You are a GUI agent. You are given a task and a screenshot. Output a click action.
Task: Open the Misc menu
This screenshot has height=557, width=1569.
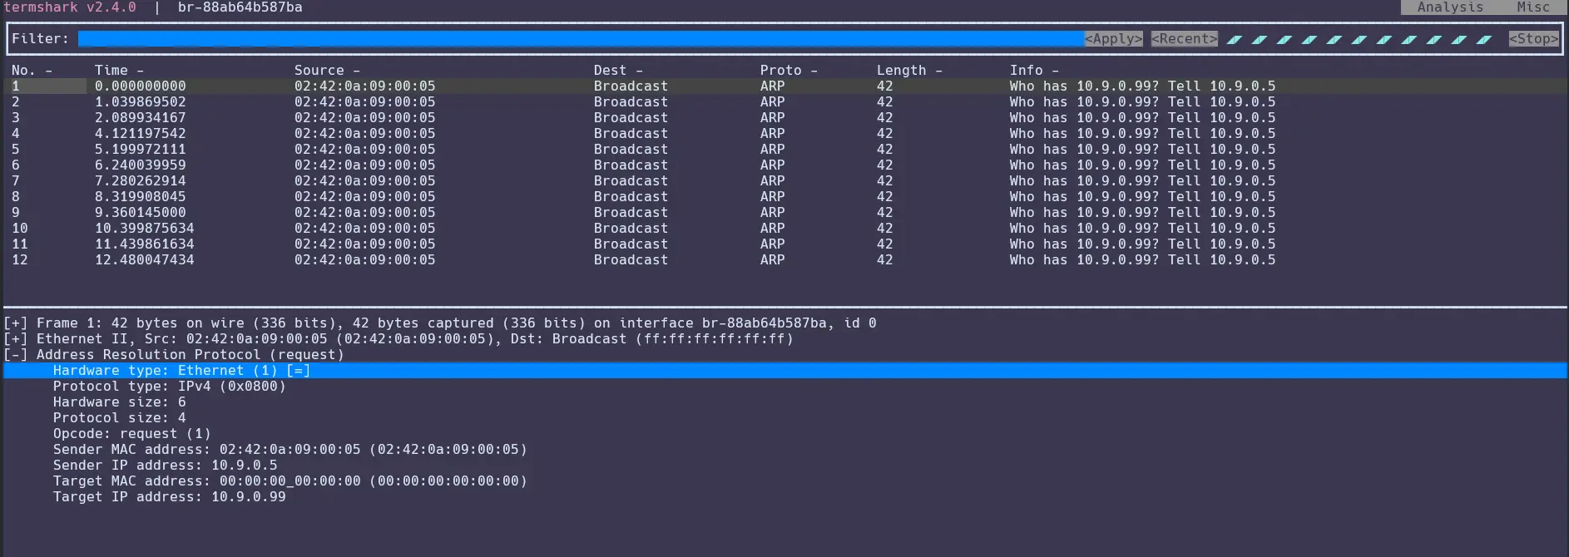[x=1533, y=7]
